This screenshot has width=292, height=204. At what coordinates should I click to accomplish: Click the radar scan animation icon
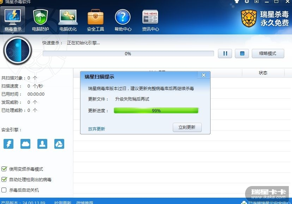18,50
